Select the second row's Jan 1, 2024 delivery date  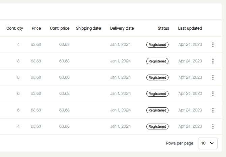click(120, 61)
